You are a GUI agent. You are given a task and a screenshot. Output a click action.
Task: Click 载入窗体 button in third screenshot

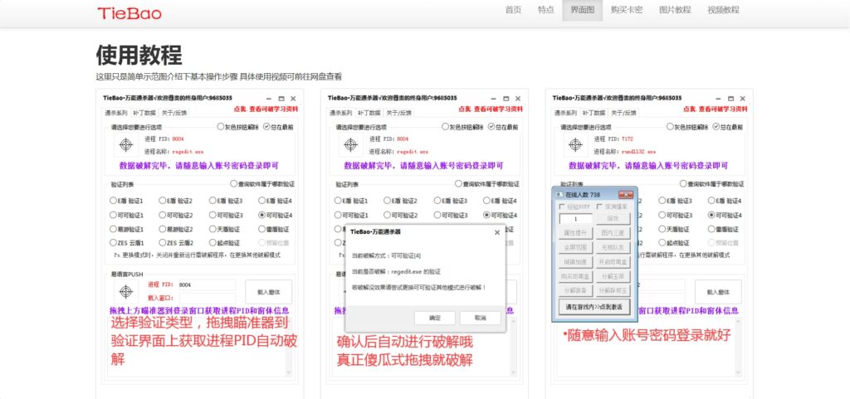(718, 292)
